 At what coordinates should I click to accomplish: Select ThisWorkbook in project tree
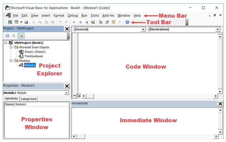point(34,56)
